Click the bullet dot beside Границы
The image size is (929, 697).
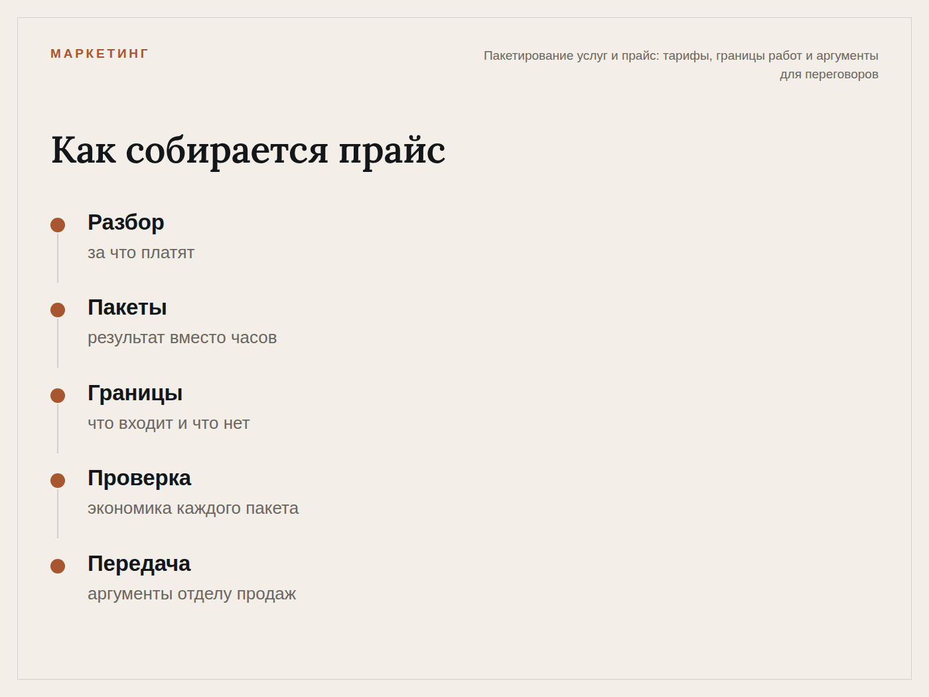coord(58,396)
